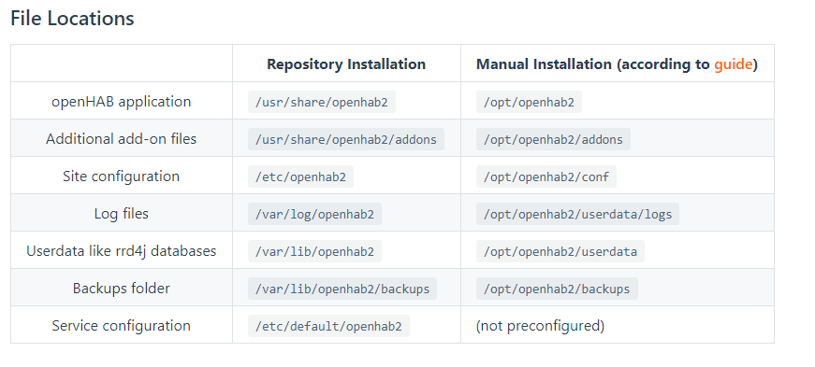Viewport: 815px width, 367px height.
Task: Select the /opt/openhab2/backups path code
Action: (557, 289)
